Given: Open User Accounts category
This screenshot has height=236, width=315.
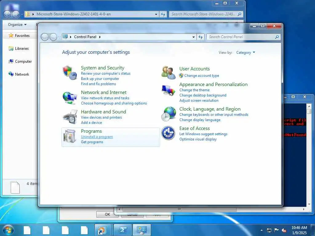Looking at the screenshot, I should pos(194,69).
